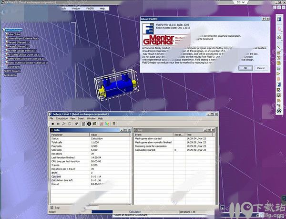Open the View menu in Solver window
Screen dimensions: 286x219
(x=72, y=118)
